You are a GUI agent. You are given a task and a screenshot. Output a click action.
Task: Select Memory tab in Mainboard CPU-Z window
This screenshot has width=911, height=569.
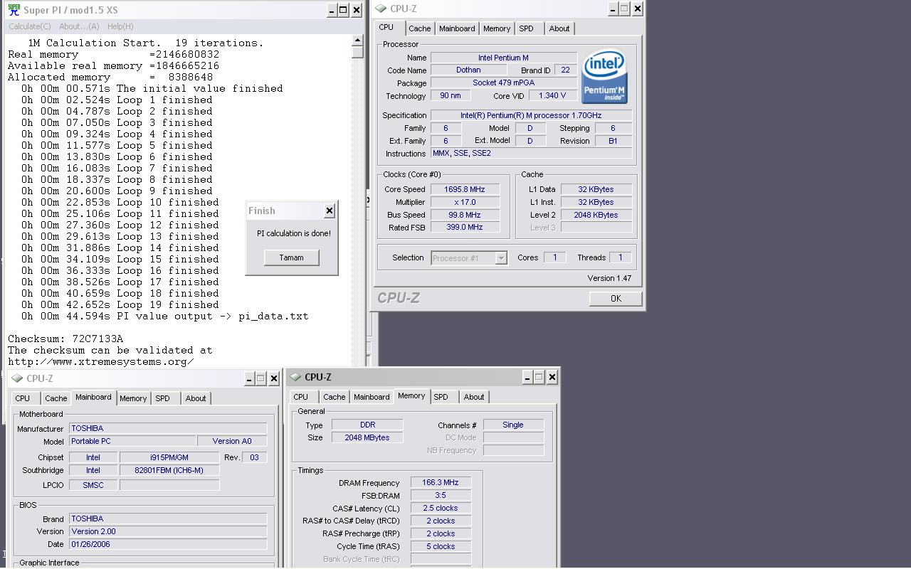[x=133, y=398]
